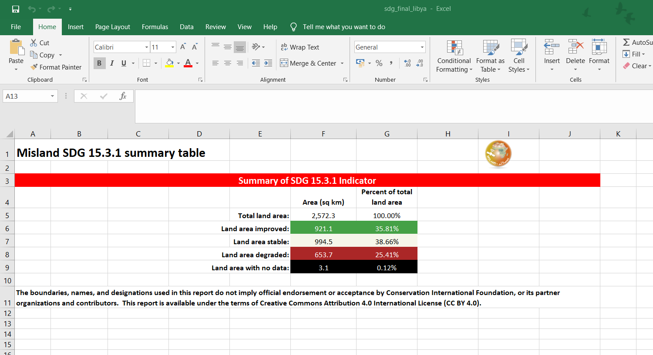Increase the font size
The image size is (653, 355).
pyautogui.click(x=183, y=47)
